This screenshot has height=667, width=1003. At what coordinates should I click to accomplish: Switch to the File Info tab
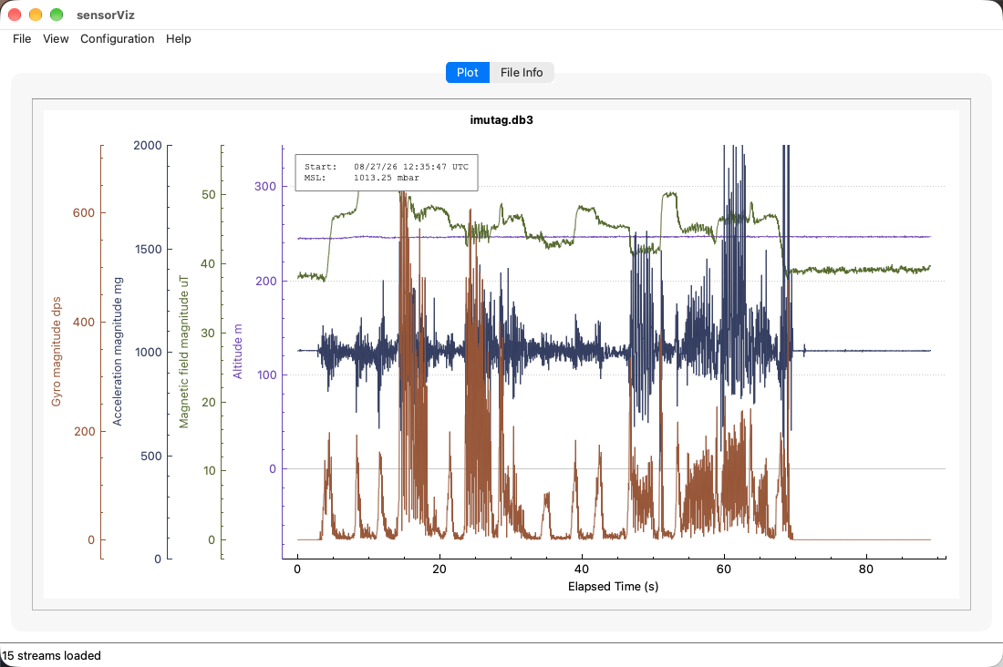(x=522, y=72)
